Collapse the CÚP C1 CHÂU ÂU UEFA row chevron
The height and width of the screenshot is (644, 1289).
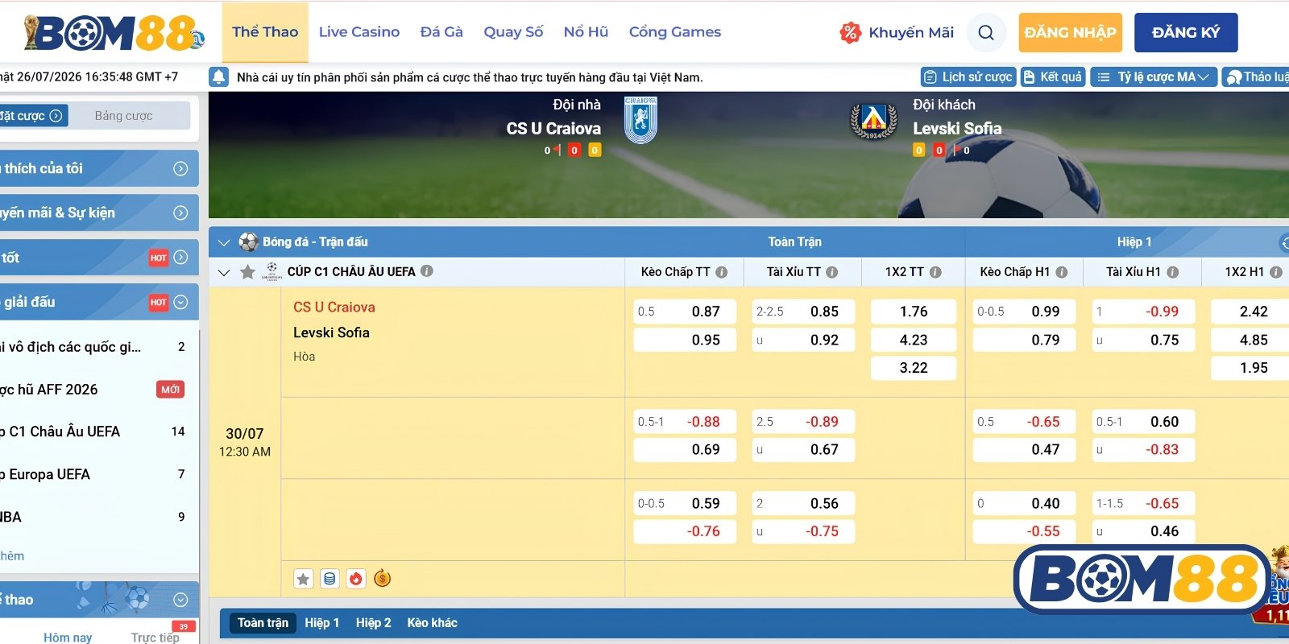(x=224, y=273)
